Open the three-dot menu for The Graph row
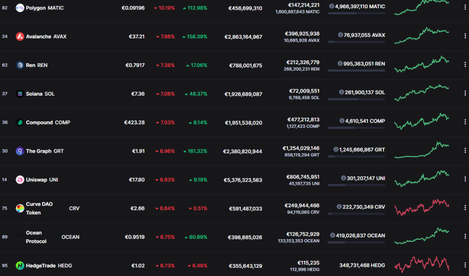Viewport: 469px width, 276px height. (465, 150)
